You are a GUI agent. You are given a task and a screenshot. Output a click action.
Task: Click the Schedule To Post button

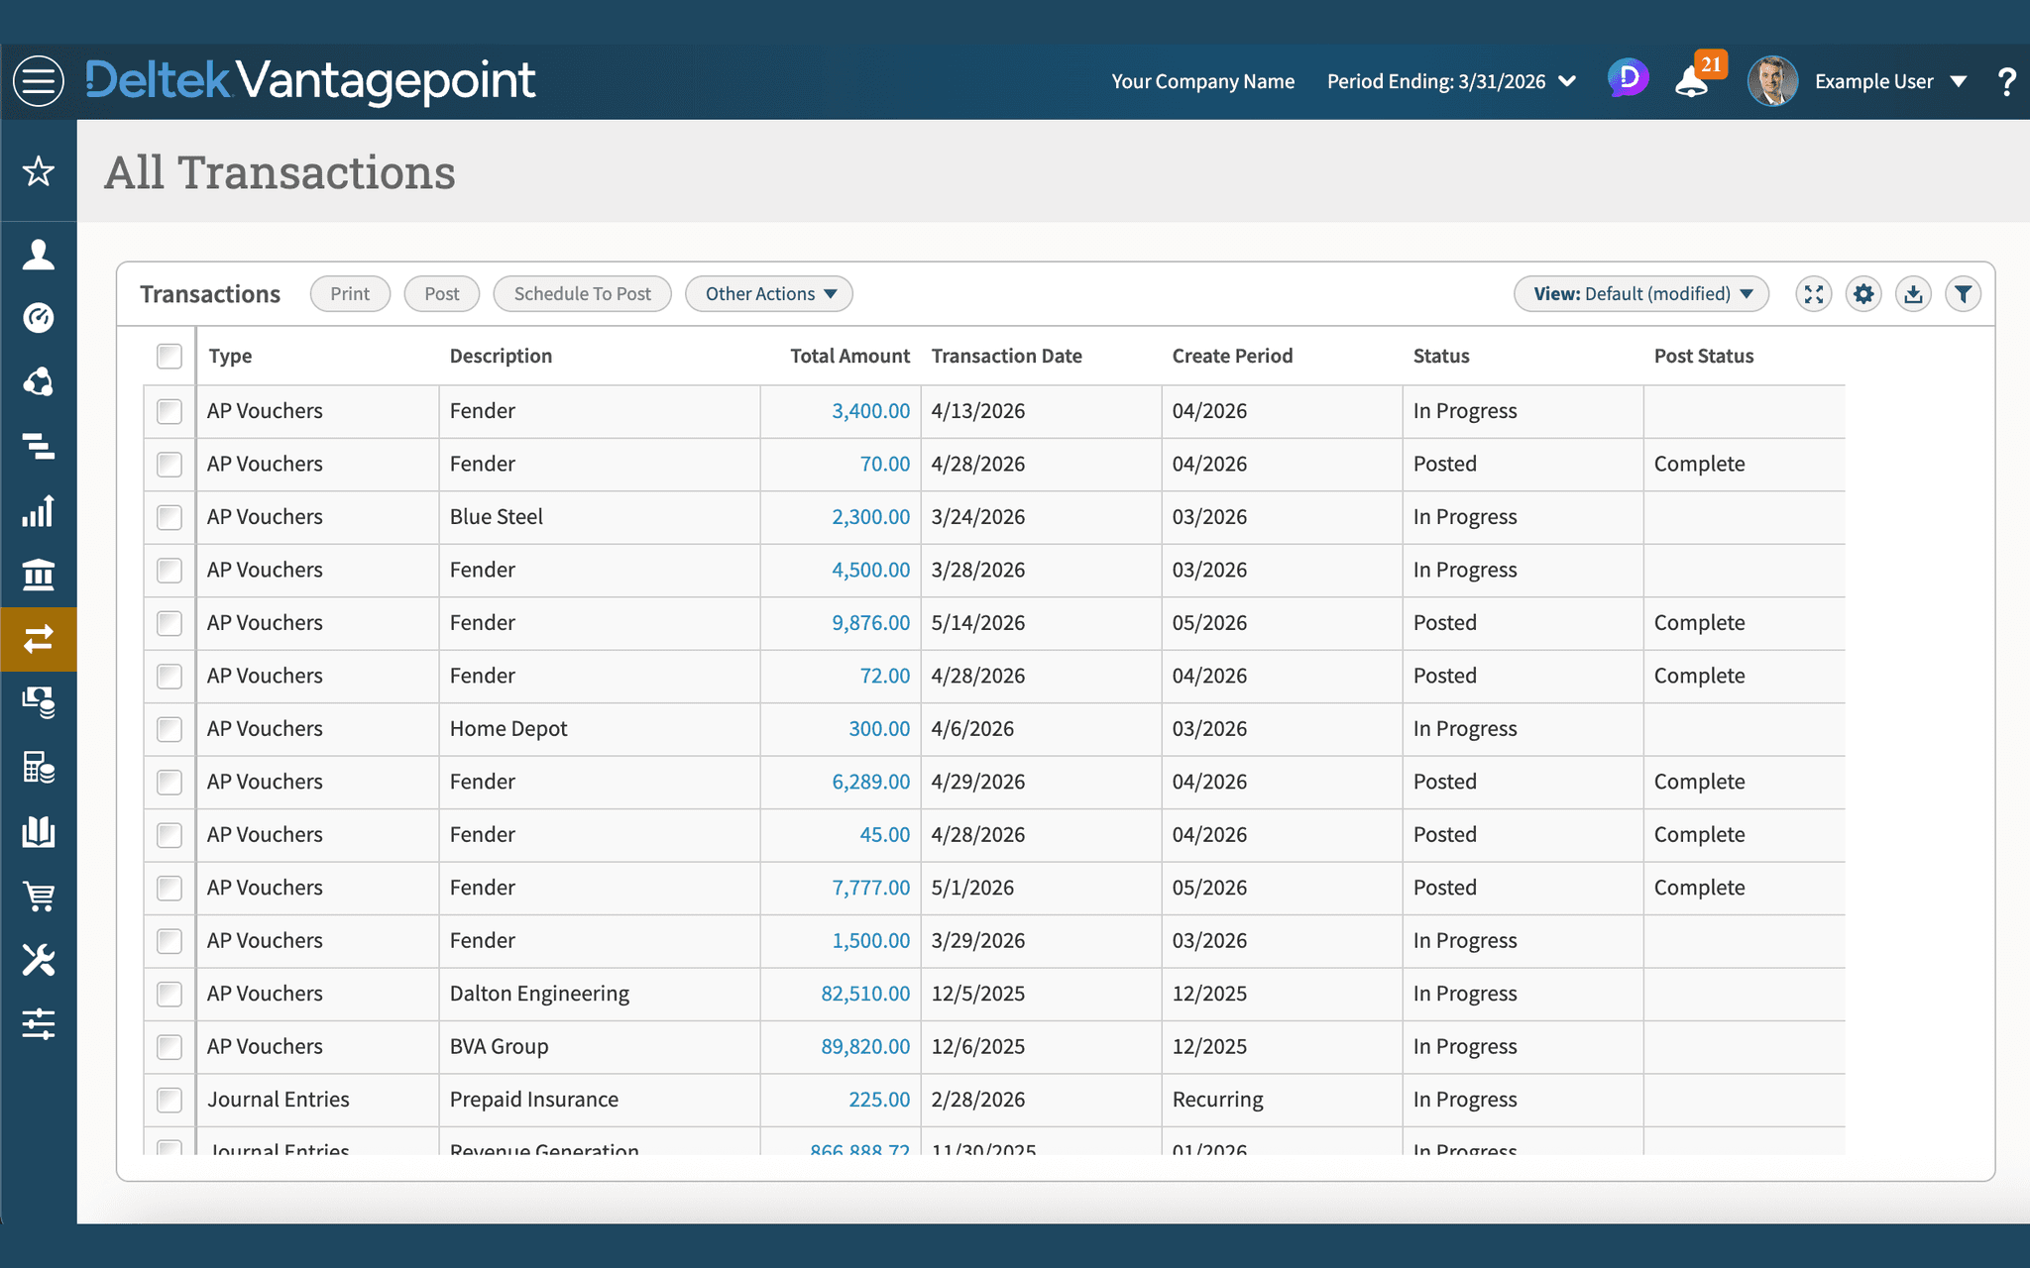(583, 294)
